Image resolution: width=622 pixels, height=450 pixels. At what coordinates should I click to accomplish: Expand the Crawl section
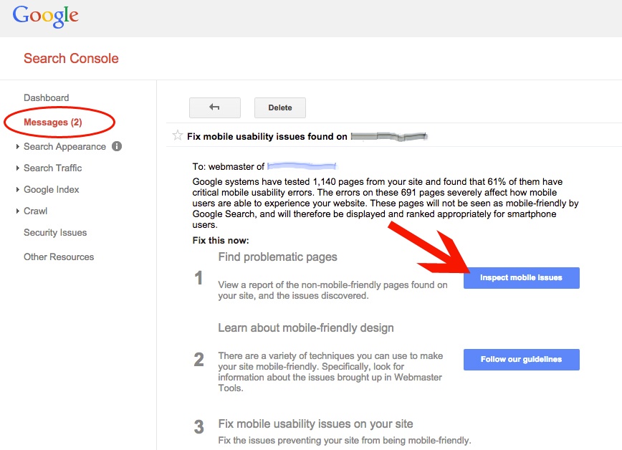pos(36,211)
